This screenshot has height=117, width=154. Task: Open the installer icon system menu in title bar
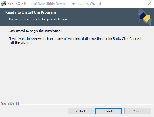[3, 4]
